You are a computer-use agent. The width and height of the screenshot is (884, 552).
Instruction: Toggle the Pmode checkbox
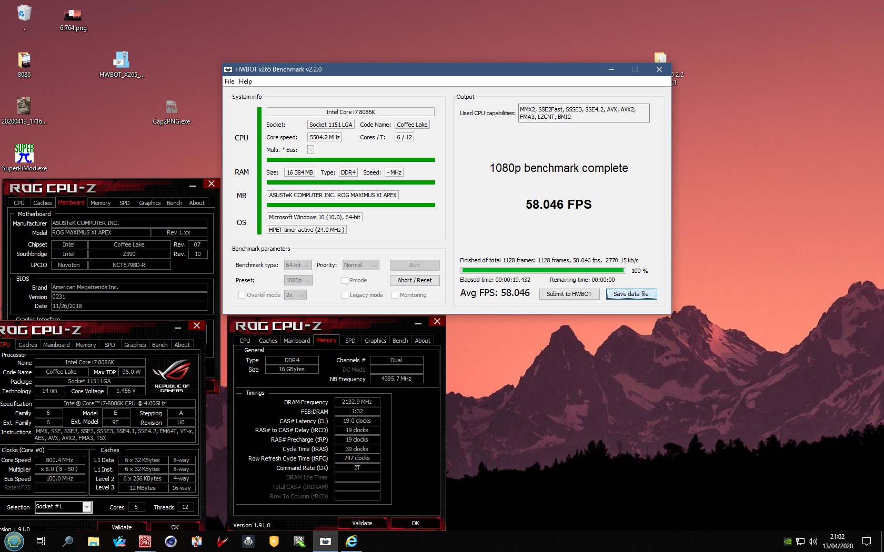pos(345,281)
